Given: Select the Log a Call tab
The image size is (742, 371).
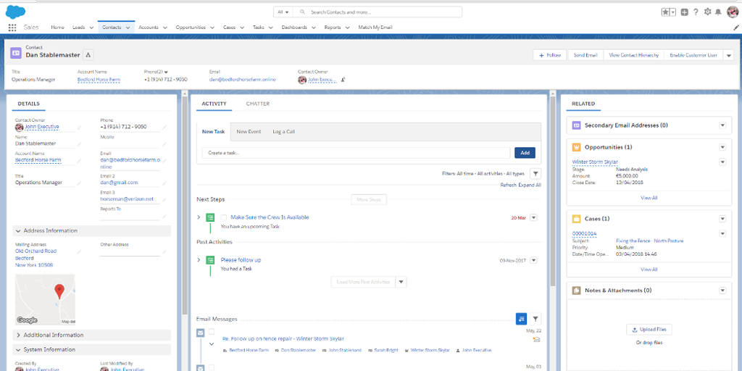Looking at the screenshot, I should click(x=283, y=132).
